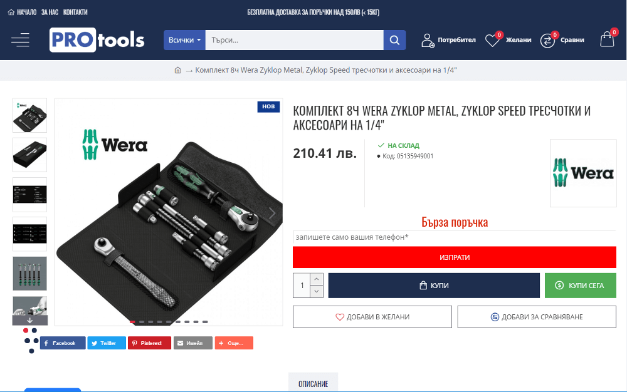This screenshot has width=627, height=392.
Task: Click the green Купи сега button
Action: [x=580, y=286]
